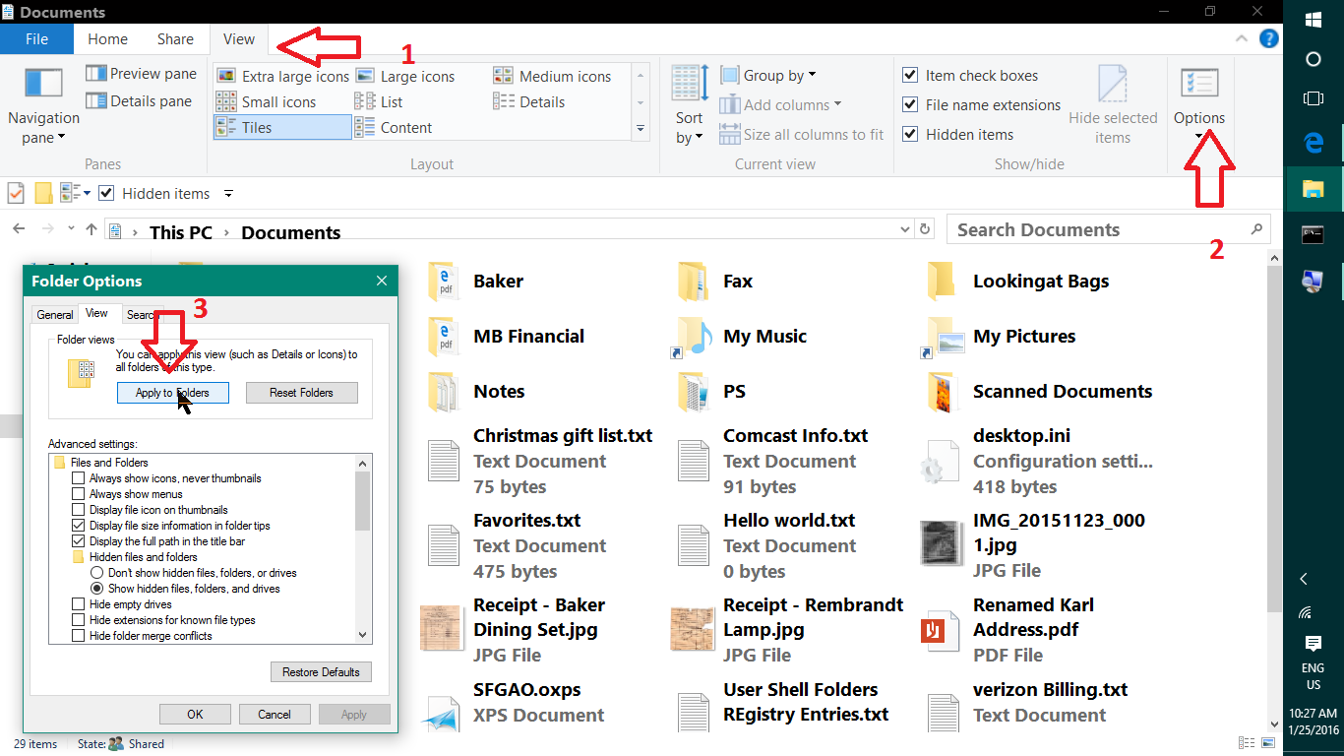Click the Apply to Folders button
The height and width of the screenshot is (756, 1344).
[x=173, y=392]
